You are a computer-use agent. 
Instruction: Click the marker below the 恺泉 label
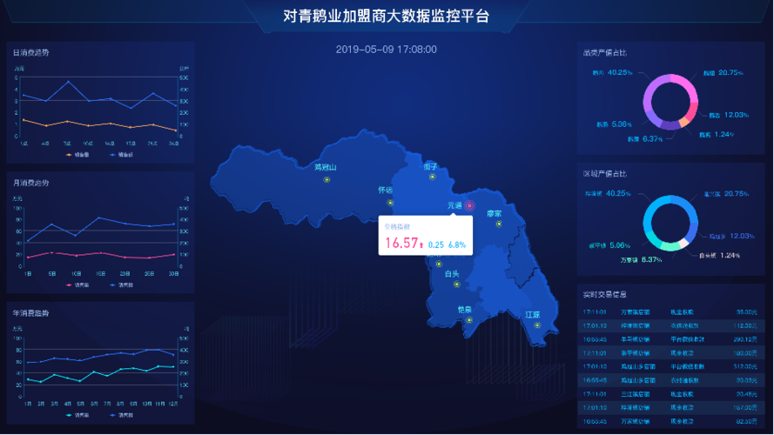point(469,320)
